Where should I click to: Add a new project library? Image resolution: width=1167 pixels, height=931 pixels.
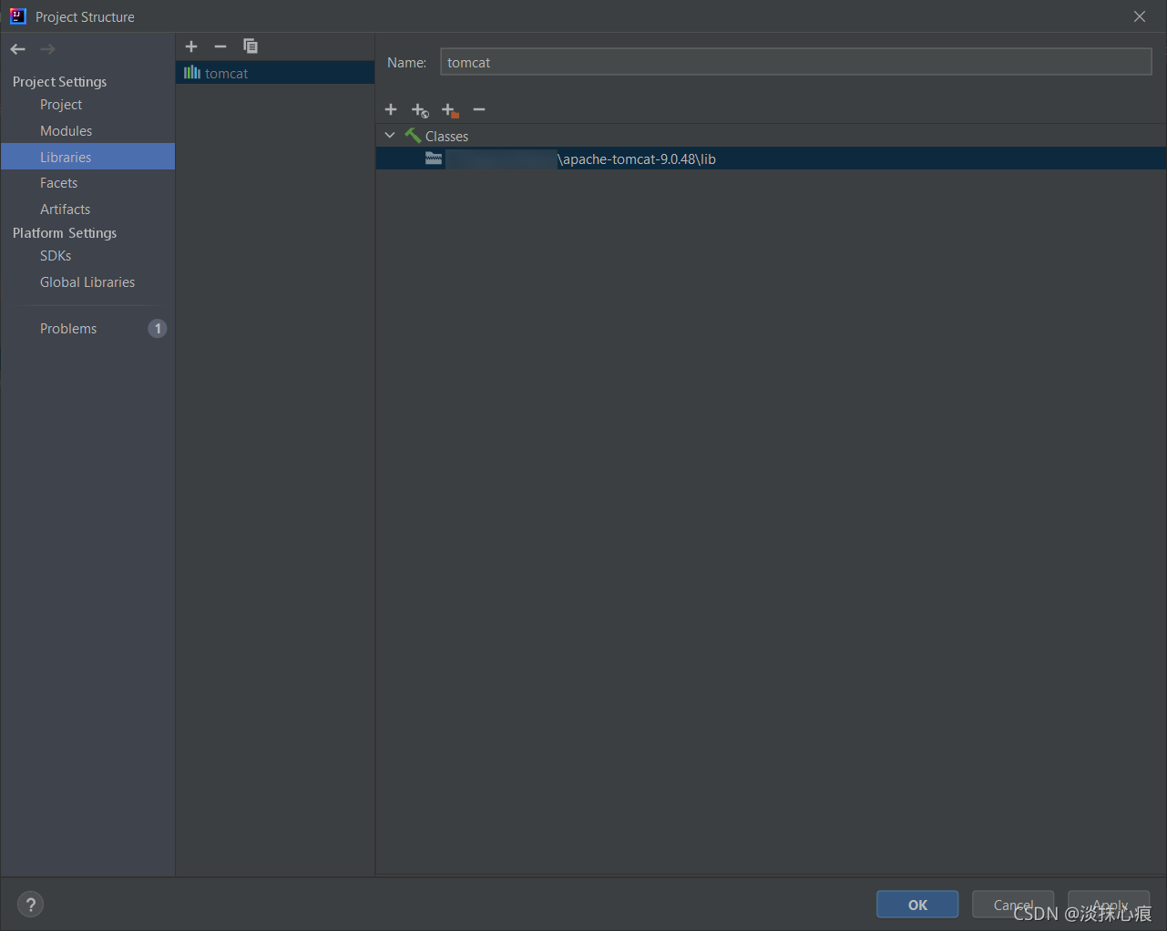[191, 46]
